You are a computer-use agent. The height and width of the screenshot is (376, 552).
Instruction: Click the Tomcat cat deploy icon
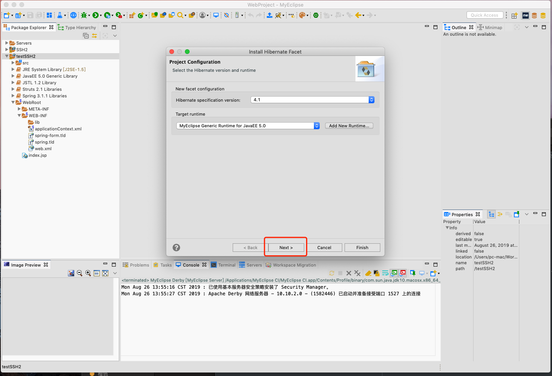[x=278, y=15]
